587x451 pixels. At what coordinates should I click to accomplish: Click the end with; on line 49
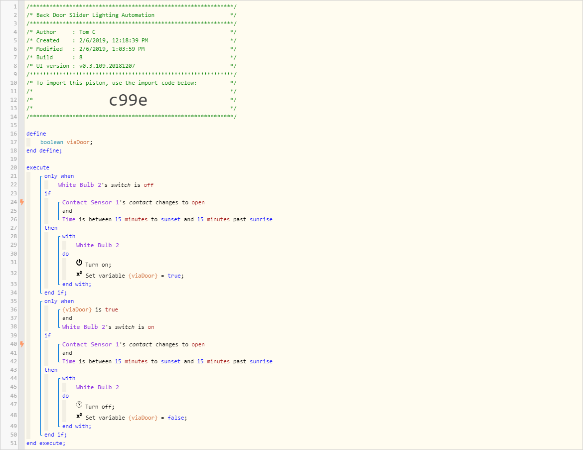[77, 426]
